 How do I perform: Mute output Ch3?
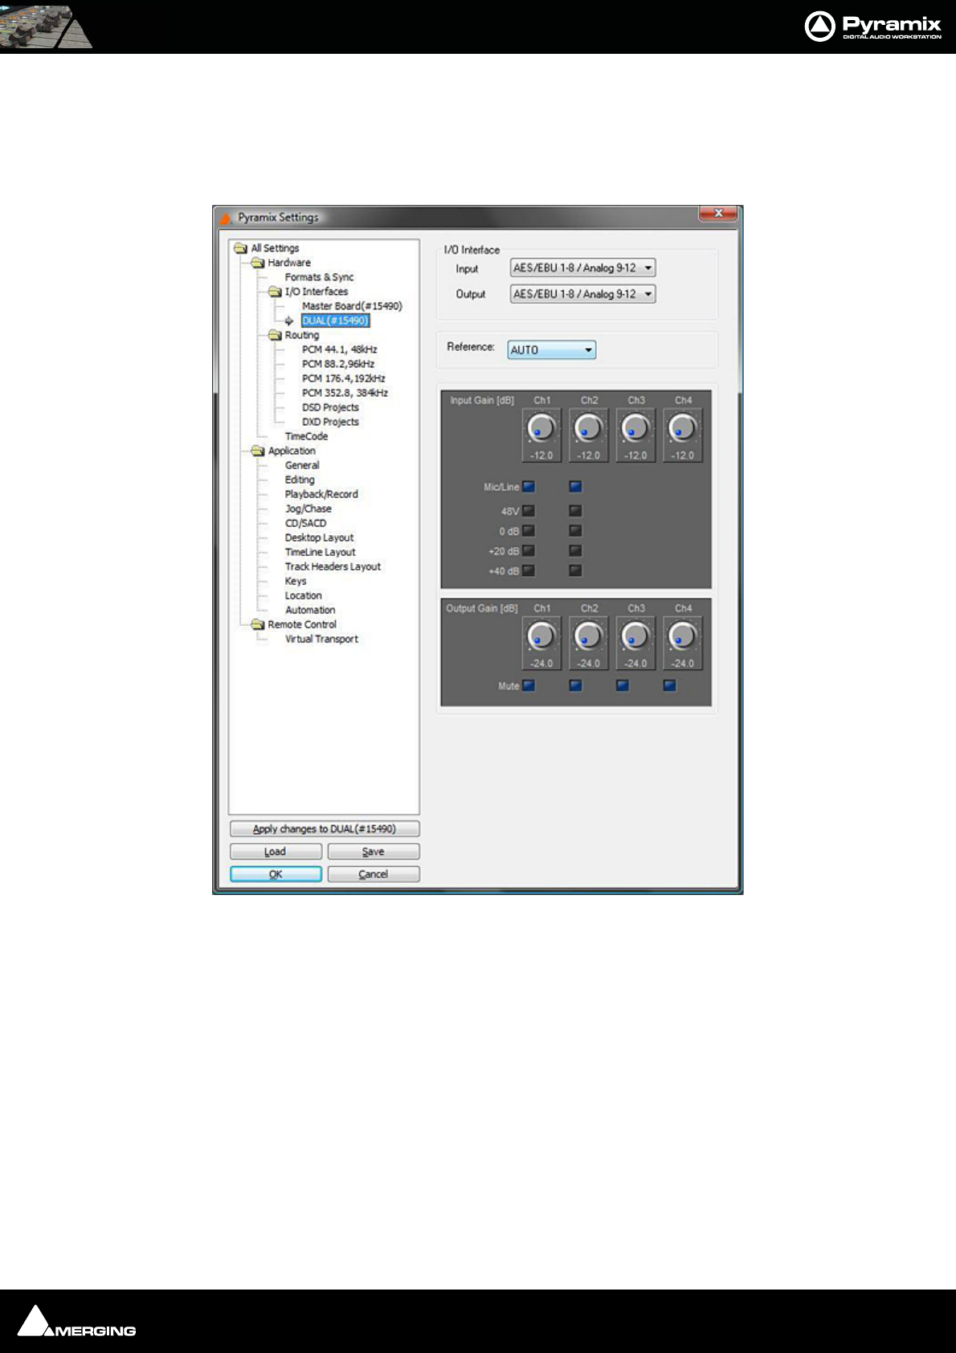click(623, 685)
